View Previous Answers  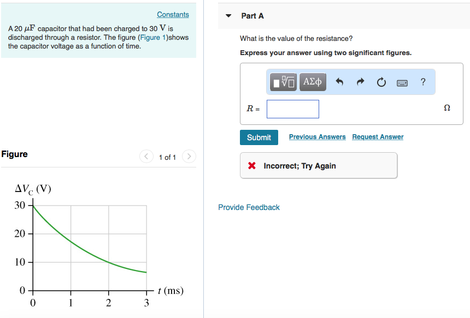click(x=317, y=137)
